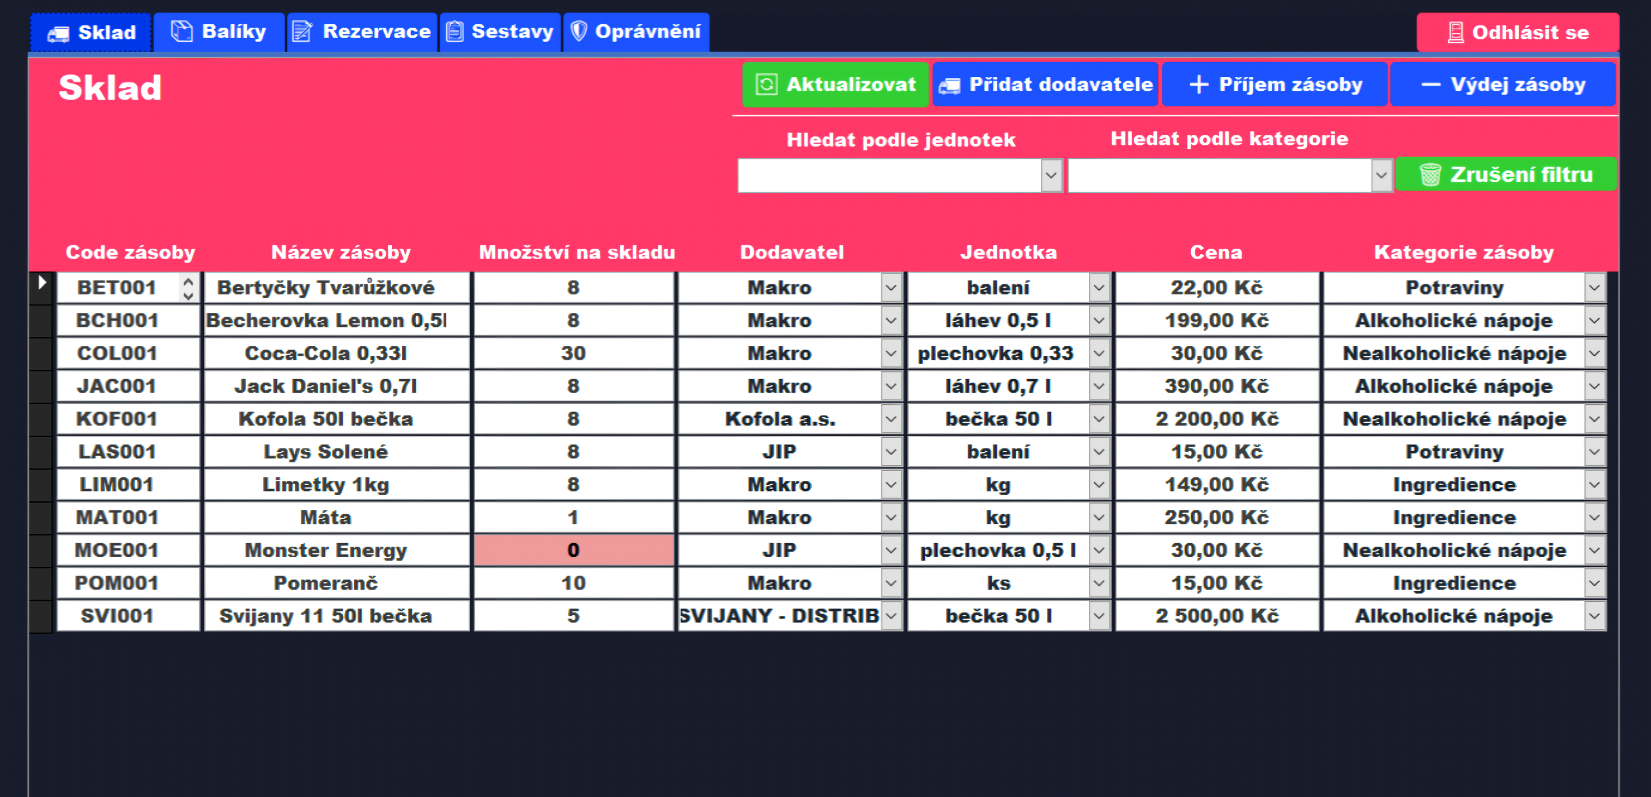This screenshot has height=797, width=1651.
Task: Open Hledat podle jednotek dropdown arrow
Action: coord(1051,175)
